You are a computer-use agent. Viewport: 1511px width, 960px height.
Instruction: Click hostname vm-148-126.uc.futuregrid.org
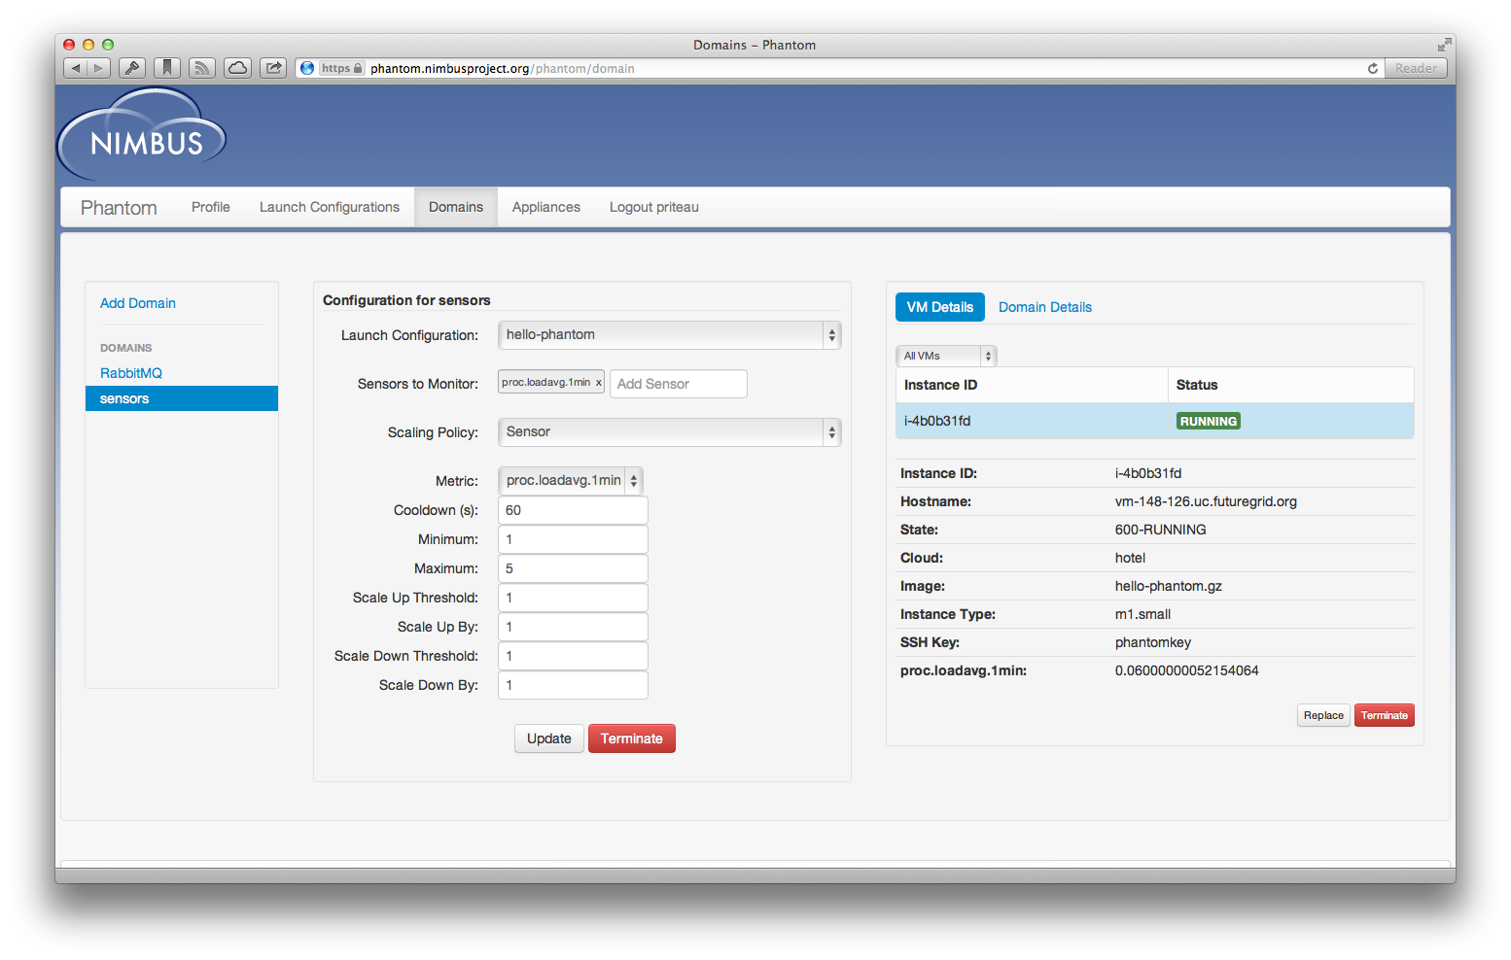[x=1206, y=501]
